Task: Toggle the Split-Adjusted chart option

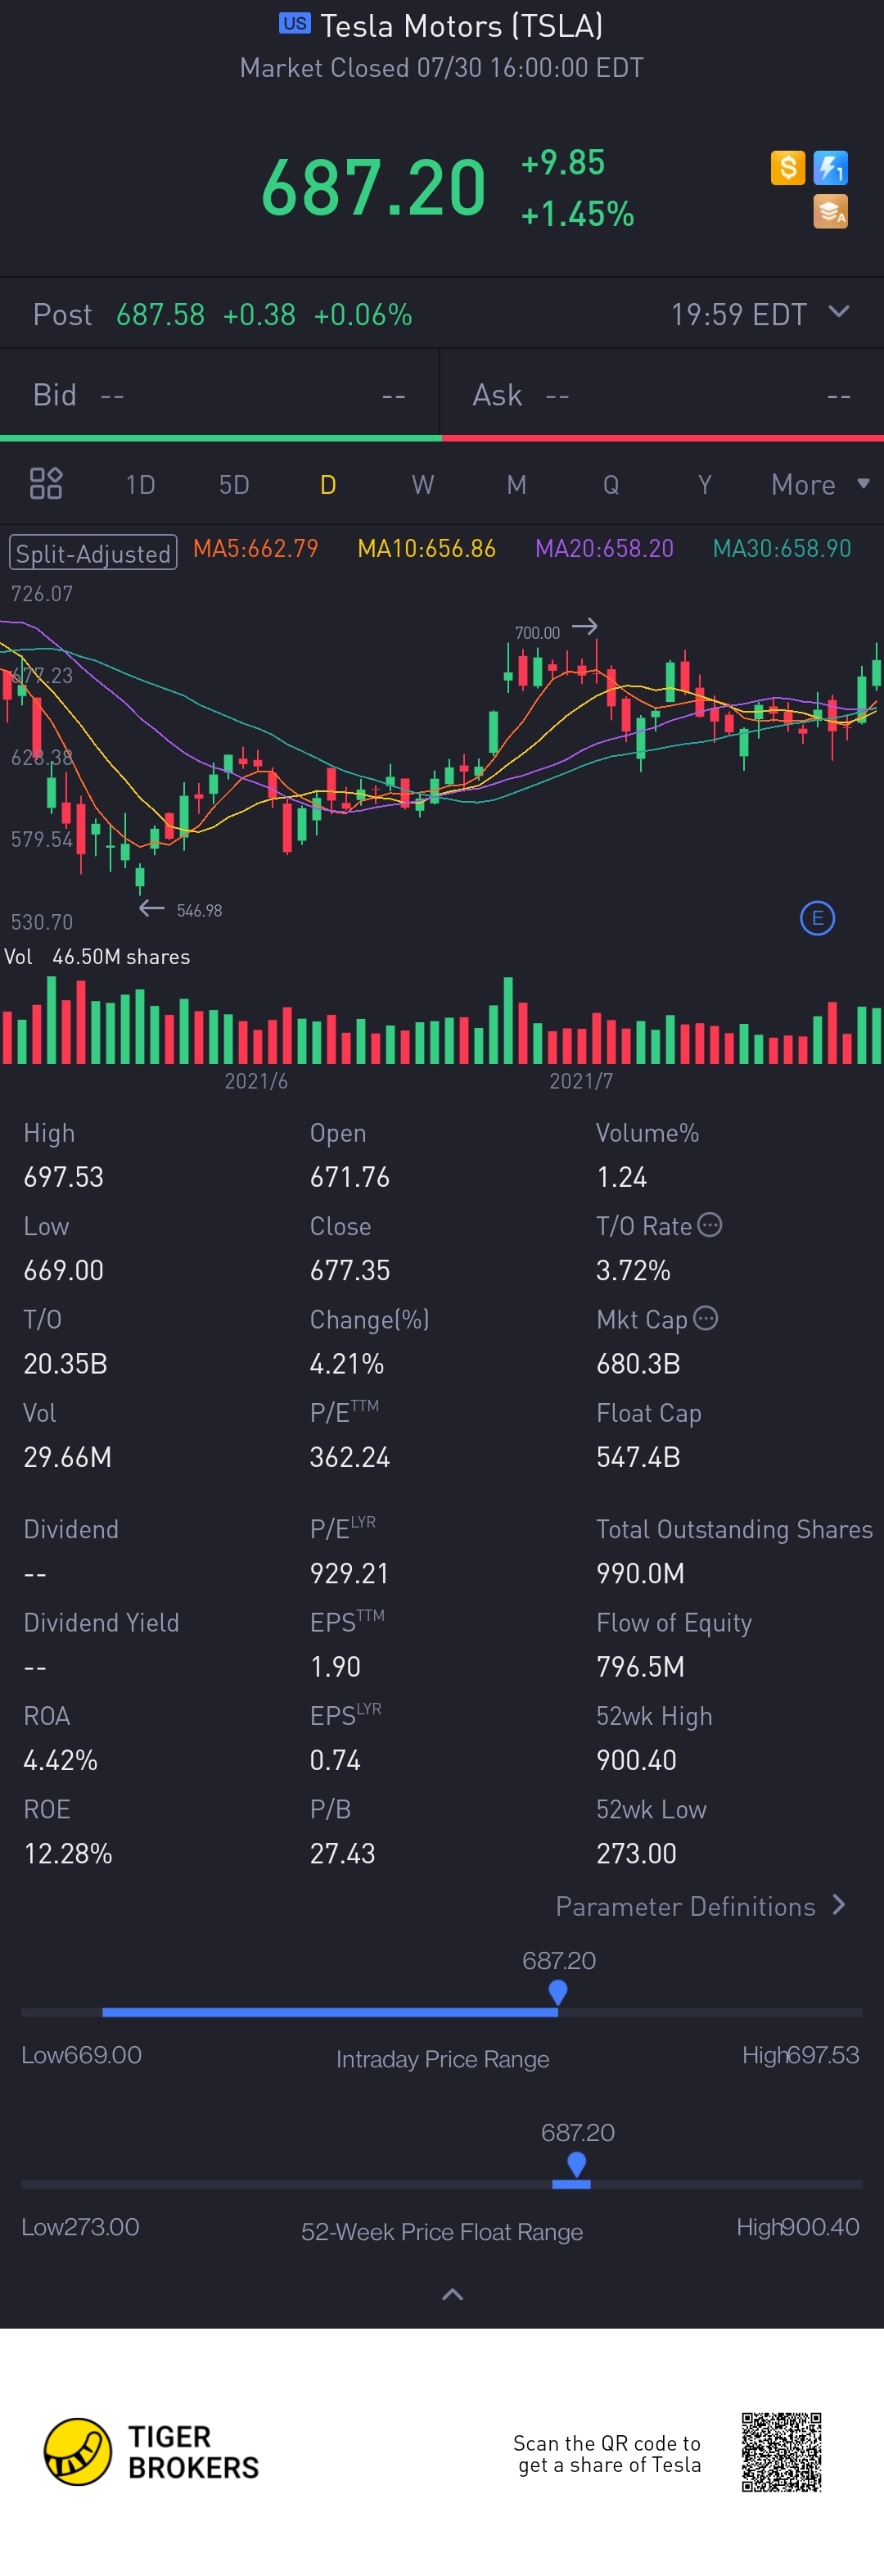Action: click(x=92, y=553)
